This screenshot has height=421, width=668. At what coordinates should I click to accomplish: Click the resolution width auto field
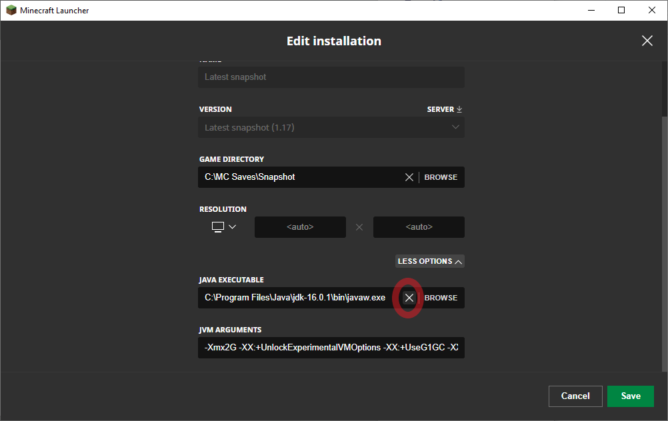301,227
